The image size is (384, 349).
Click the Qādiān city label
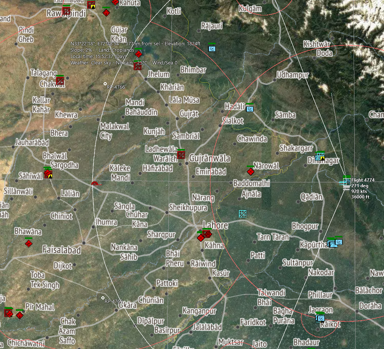pyautogui.click(x=312, y=197)
